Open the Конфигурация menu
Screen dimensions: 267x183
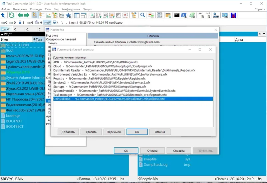point(71,9)
